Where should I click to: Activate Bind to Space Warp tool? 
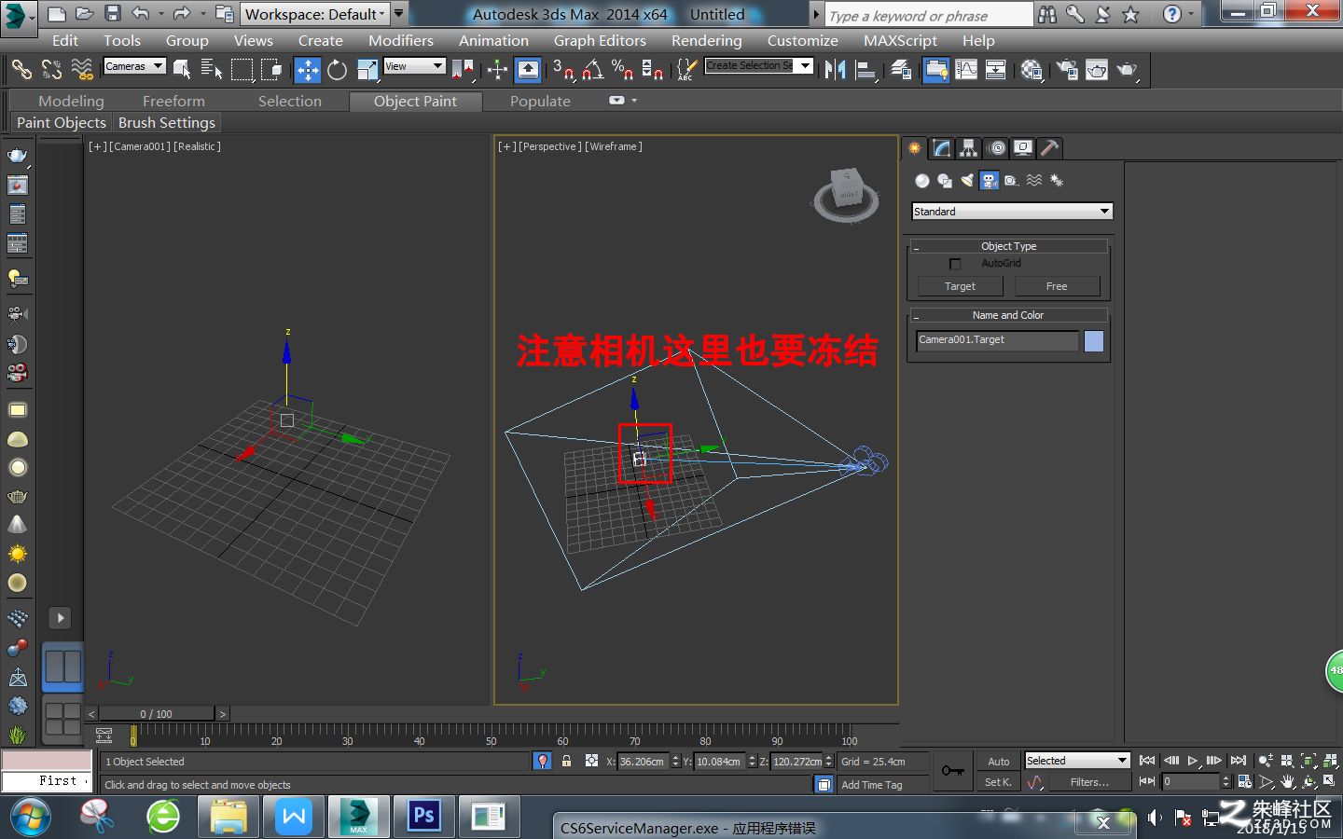(82, 69)
